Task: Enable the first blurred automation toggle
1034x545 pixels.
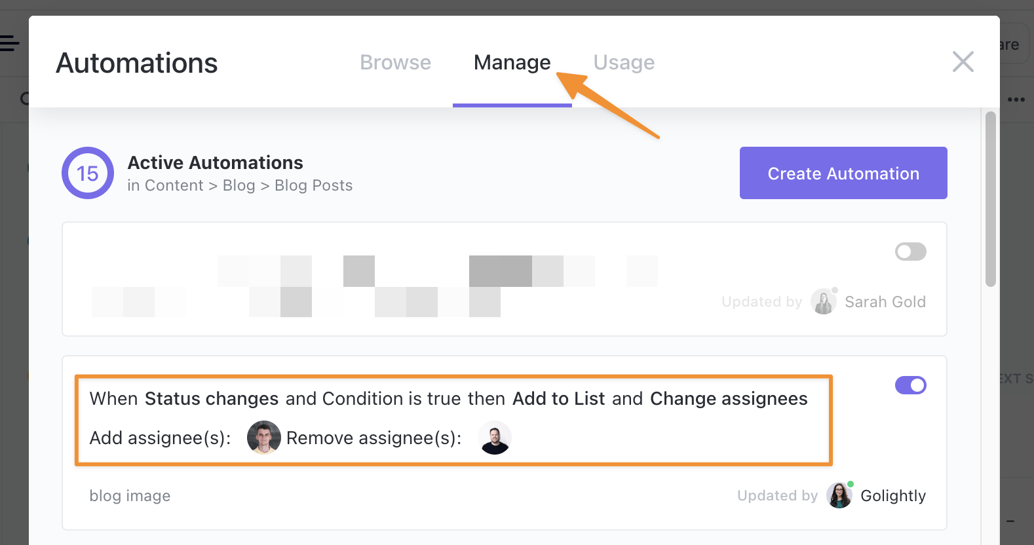Action: pos(910,252)
